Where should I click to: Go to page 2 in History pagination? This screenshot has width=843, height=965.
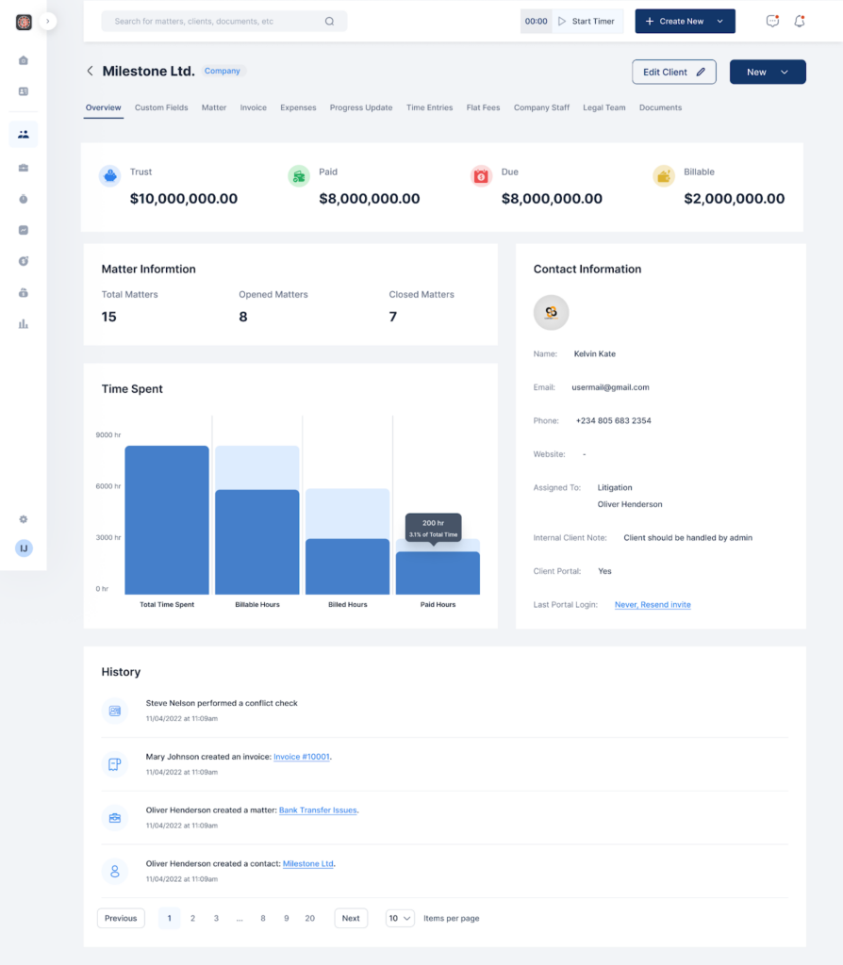[x=192, y=918]
